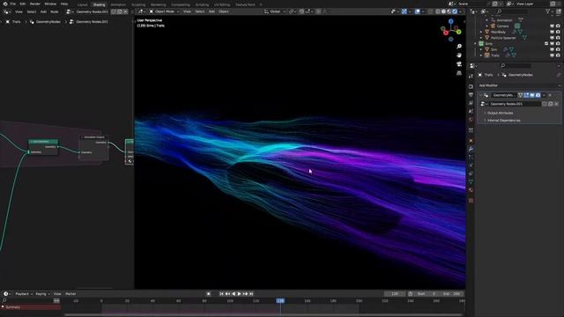Open the View Layer properties tab icon

[471, 103]
